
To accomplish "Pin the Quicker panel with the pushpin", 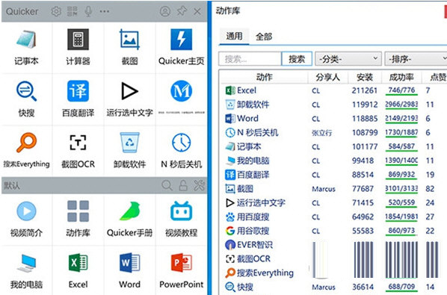I will click(182, 11).
